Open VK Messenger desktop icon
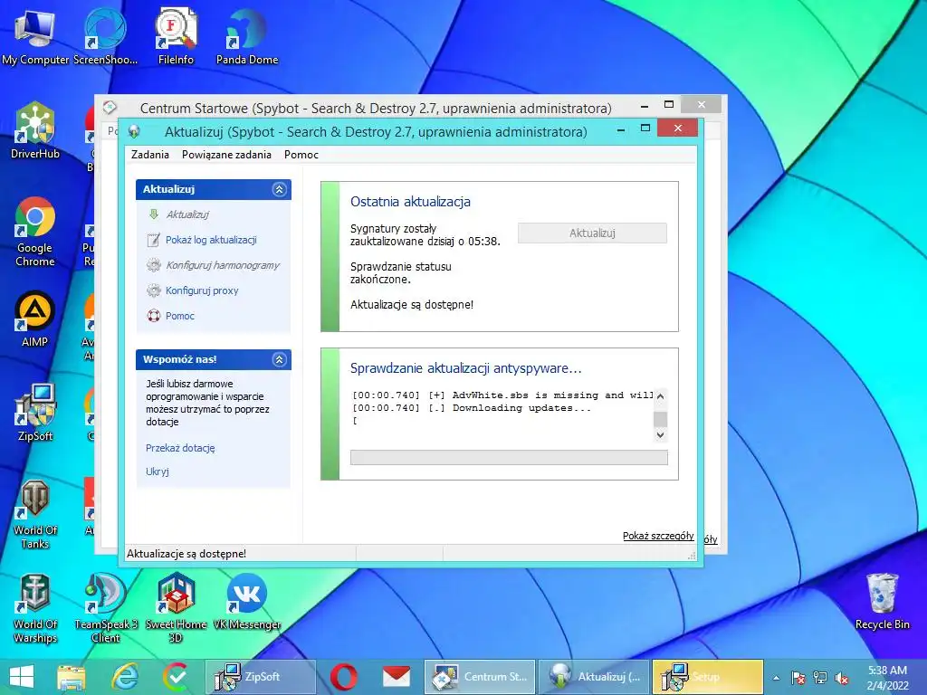 pyautogui.click(x=247, y=603)
